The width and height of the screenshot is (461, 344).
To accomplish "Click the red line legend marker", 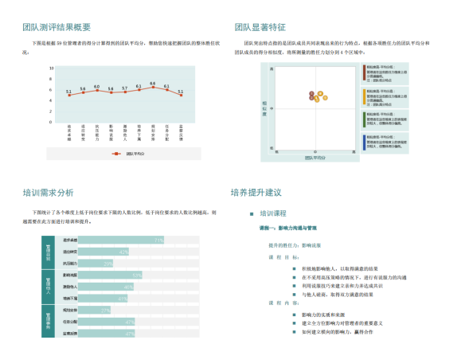I will (x=116, y=154).
